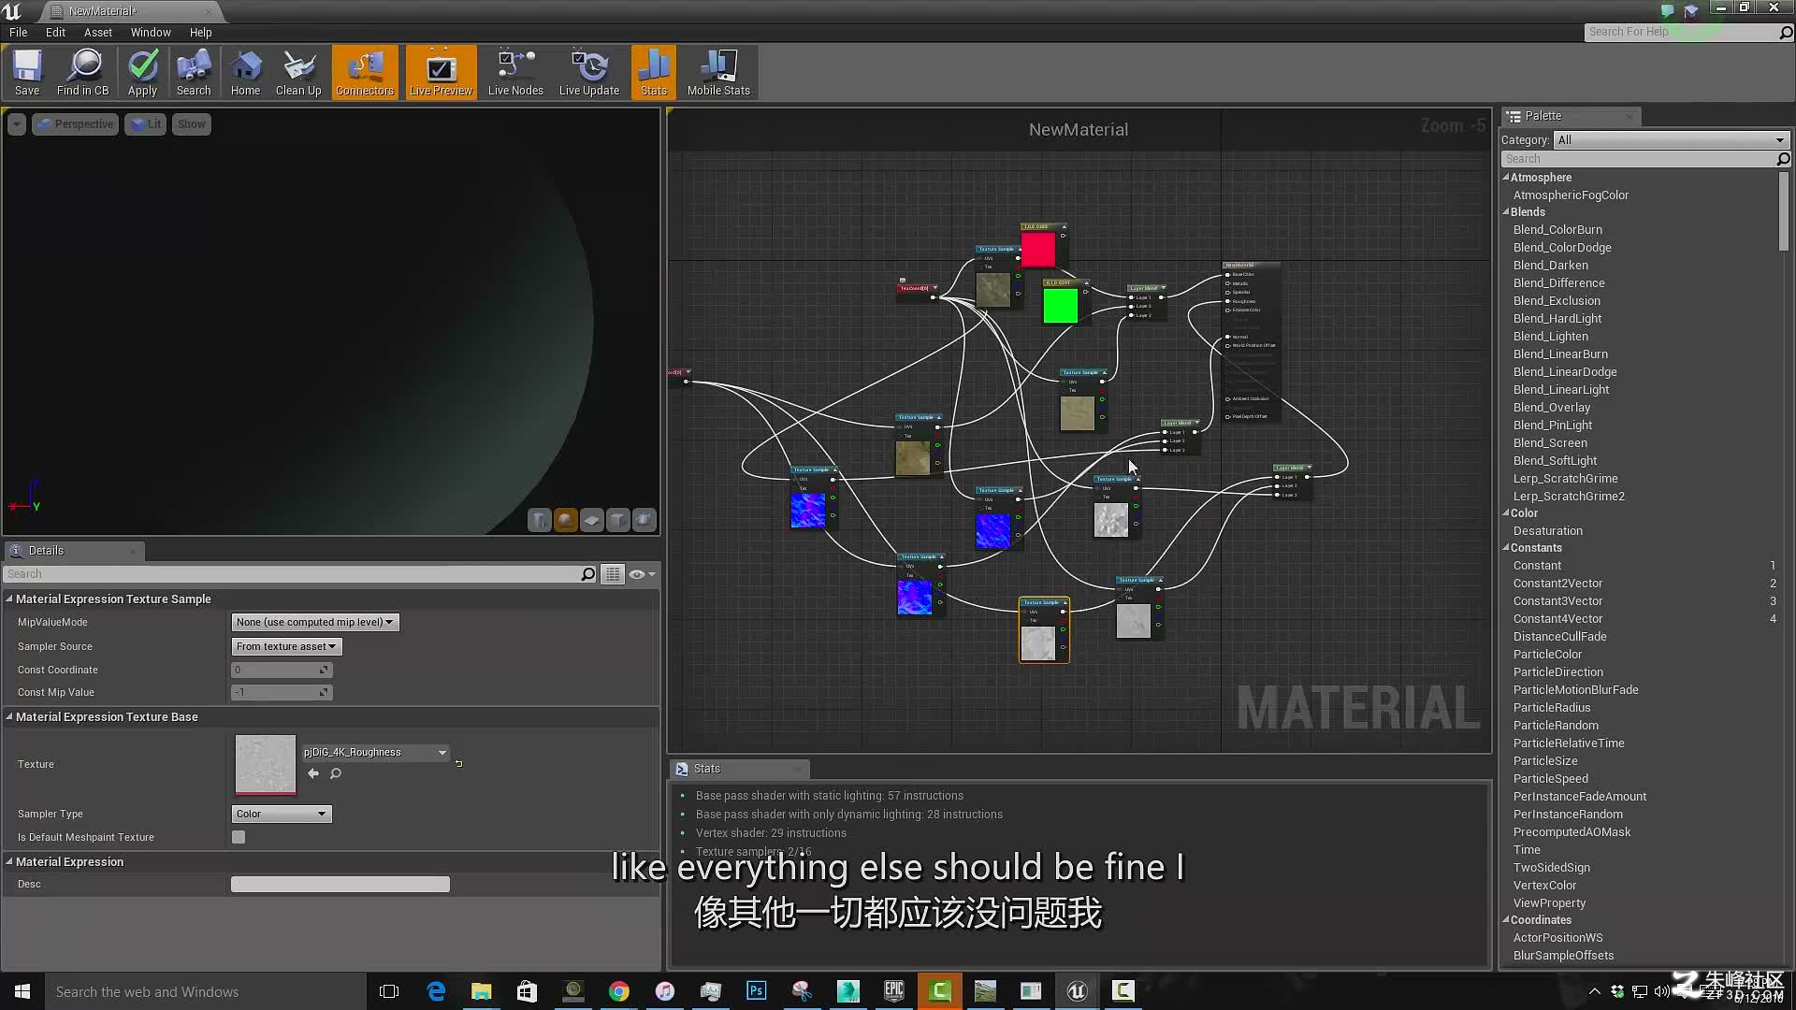The width and height of the screenshot is (1796, 1010).
Task: Use selected asset arrow icon
Action: (313, 773)
